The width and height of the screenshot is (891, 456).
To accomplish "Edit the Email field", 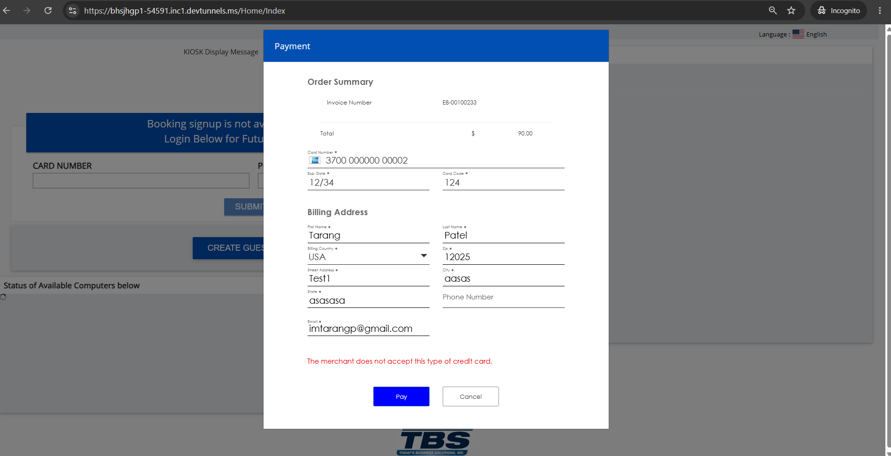I will [369, 329].
